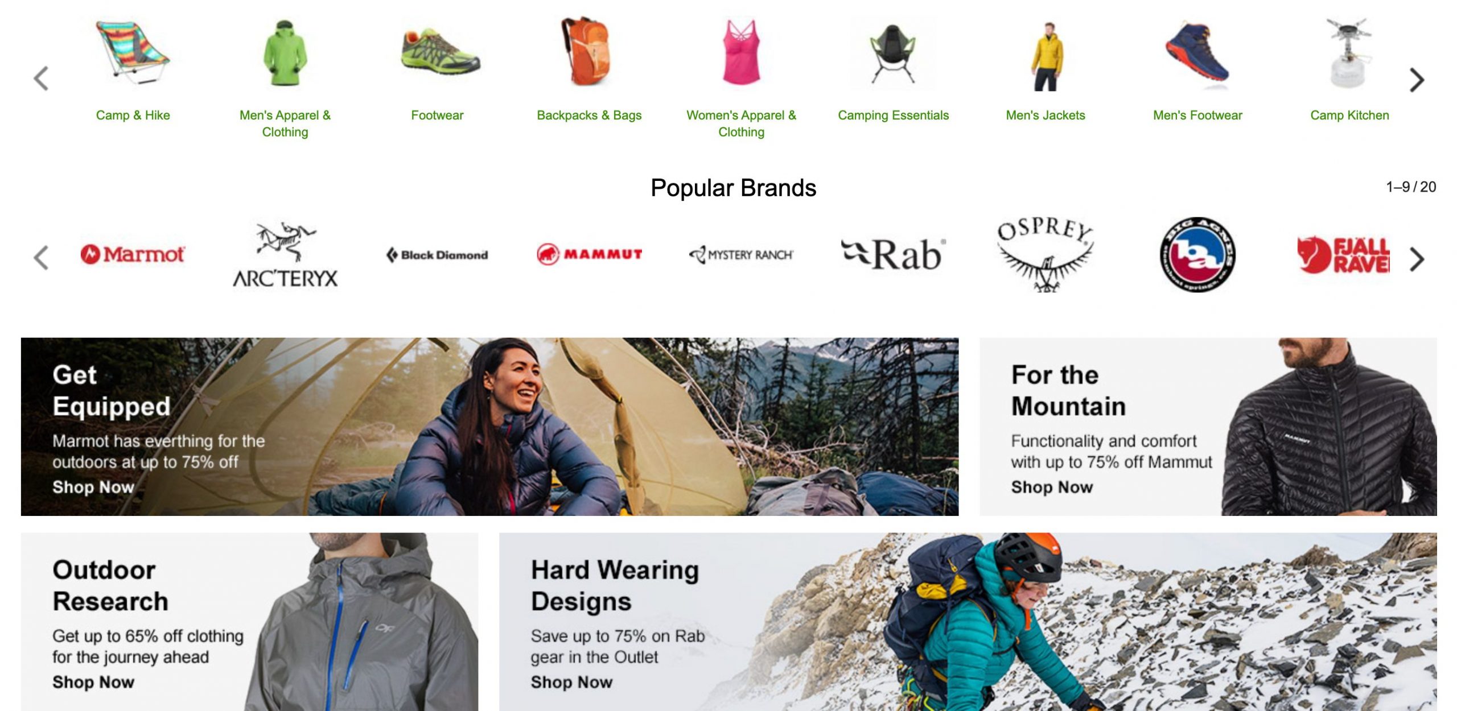Click the Fjallraven fox logo
The width and height of the screenshot is (1457, 711).
coord(1343,254)
